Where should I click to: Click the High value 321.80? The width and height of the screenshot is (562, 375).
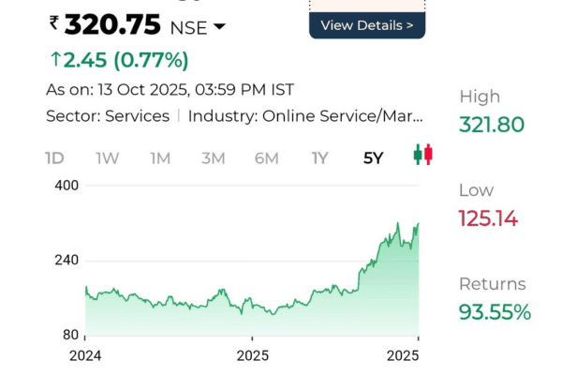click(491, 124)
